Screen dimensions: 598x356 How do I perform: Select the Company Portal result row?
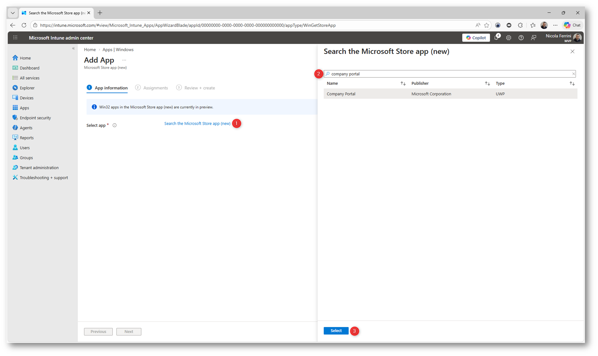click(x=341, y=94)
